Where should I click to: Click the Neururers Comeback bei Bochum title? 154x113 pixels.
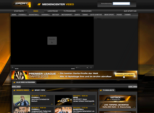point(40,100)
